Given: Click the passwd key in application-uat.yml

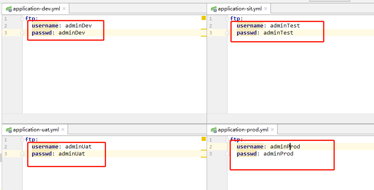Looking at the screenshot, I should click(x=42, y=154).
